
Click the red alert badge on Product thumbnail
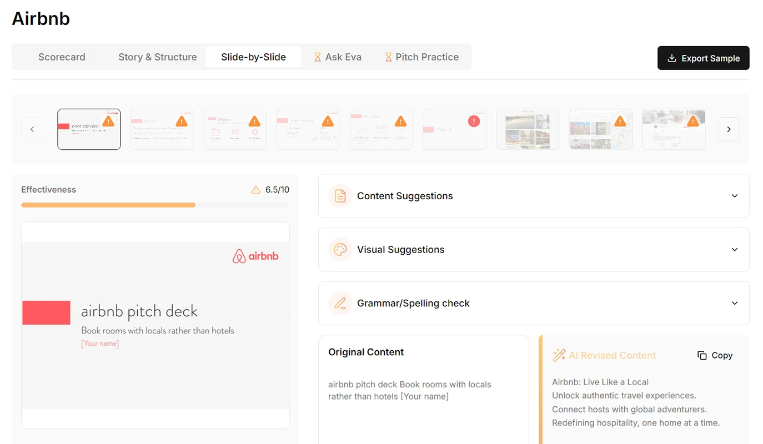(x=474, y=121)
